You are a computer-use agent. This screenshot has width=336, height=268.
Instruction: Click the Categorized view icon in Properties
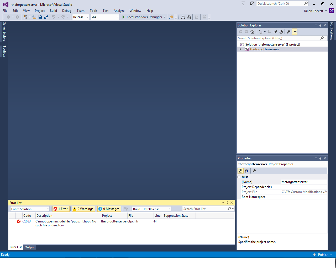240,171
